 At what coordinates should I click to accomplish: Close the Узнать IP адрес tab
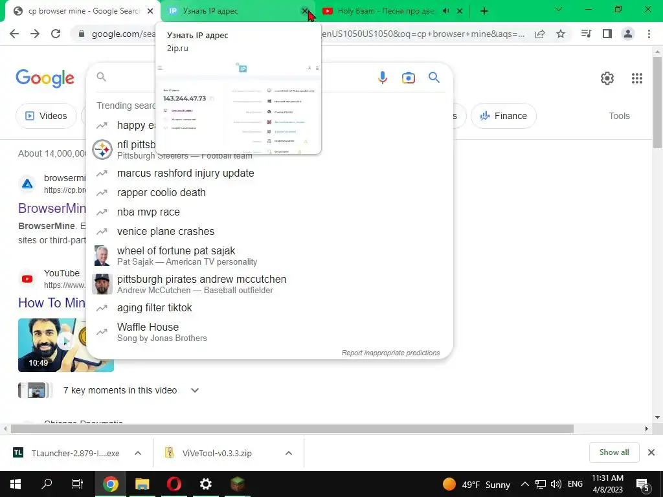(x=304, y=11)
